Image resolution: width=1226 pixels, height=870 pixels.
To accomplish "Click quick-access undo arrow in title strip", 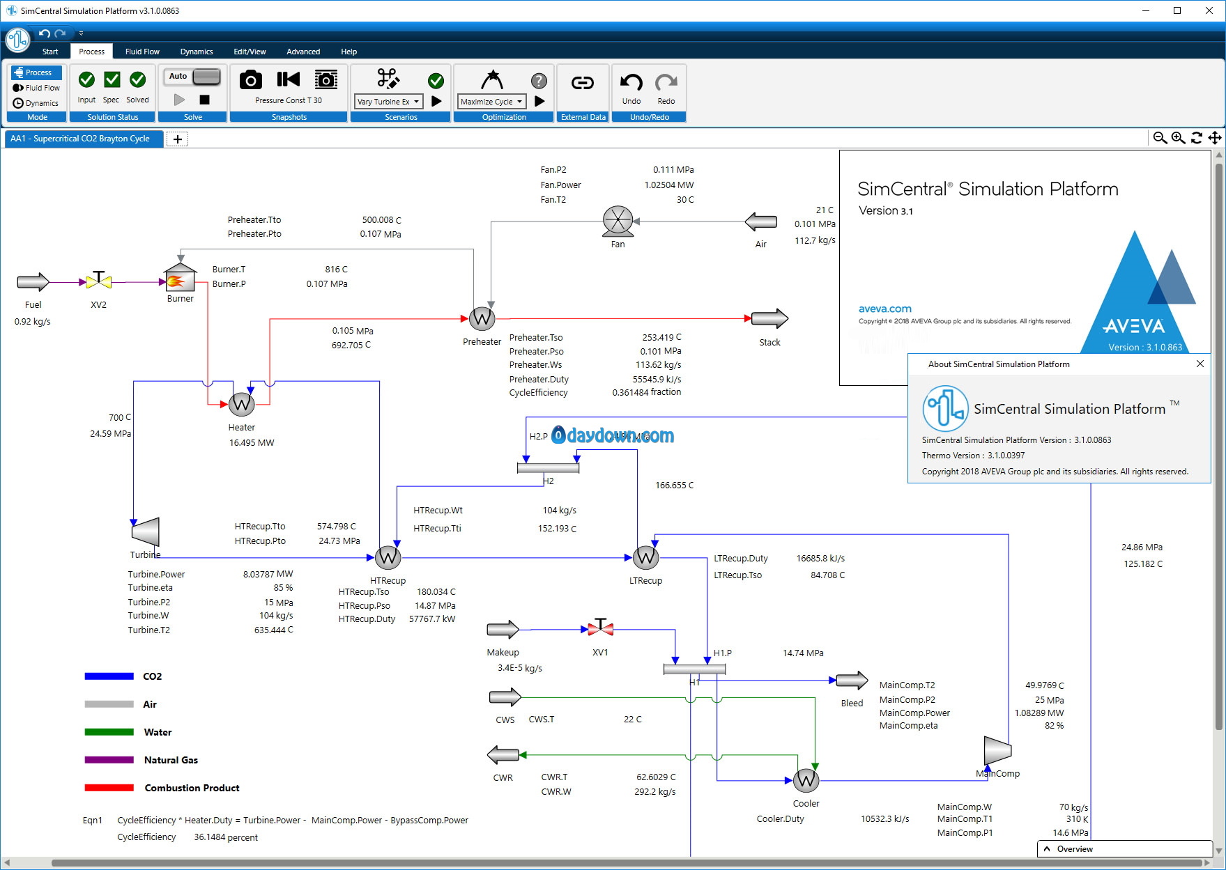I will [45, 33].
